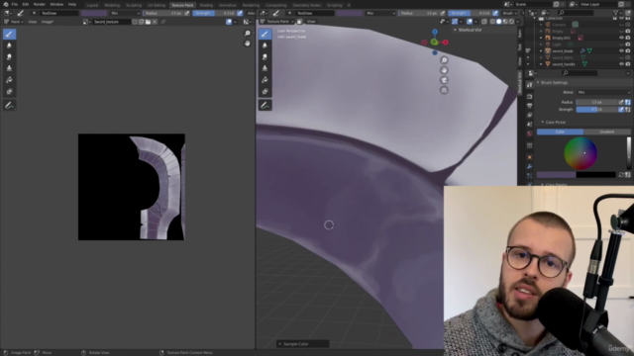634x356 pixels.
Task: Select the Draw tool in 3D viewport toolbar
Action: pos(264,34)
